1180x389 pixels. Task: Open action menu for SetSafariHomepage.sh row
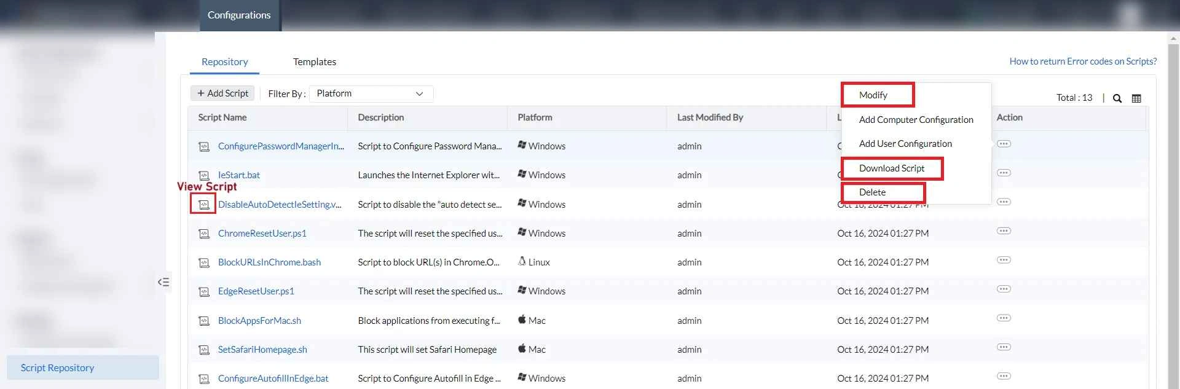click(x=1004, y=347)
